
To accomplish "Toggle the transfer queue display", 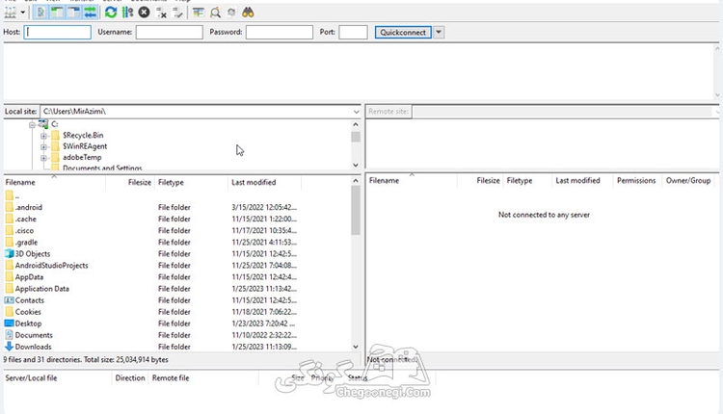I will point(91,13).
